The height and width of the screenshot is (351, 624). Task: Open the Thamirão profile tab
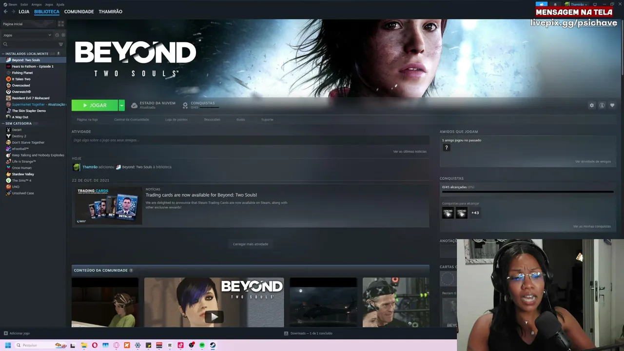(111, 11)
